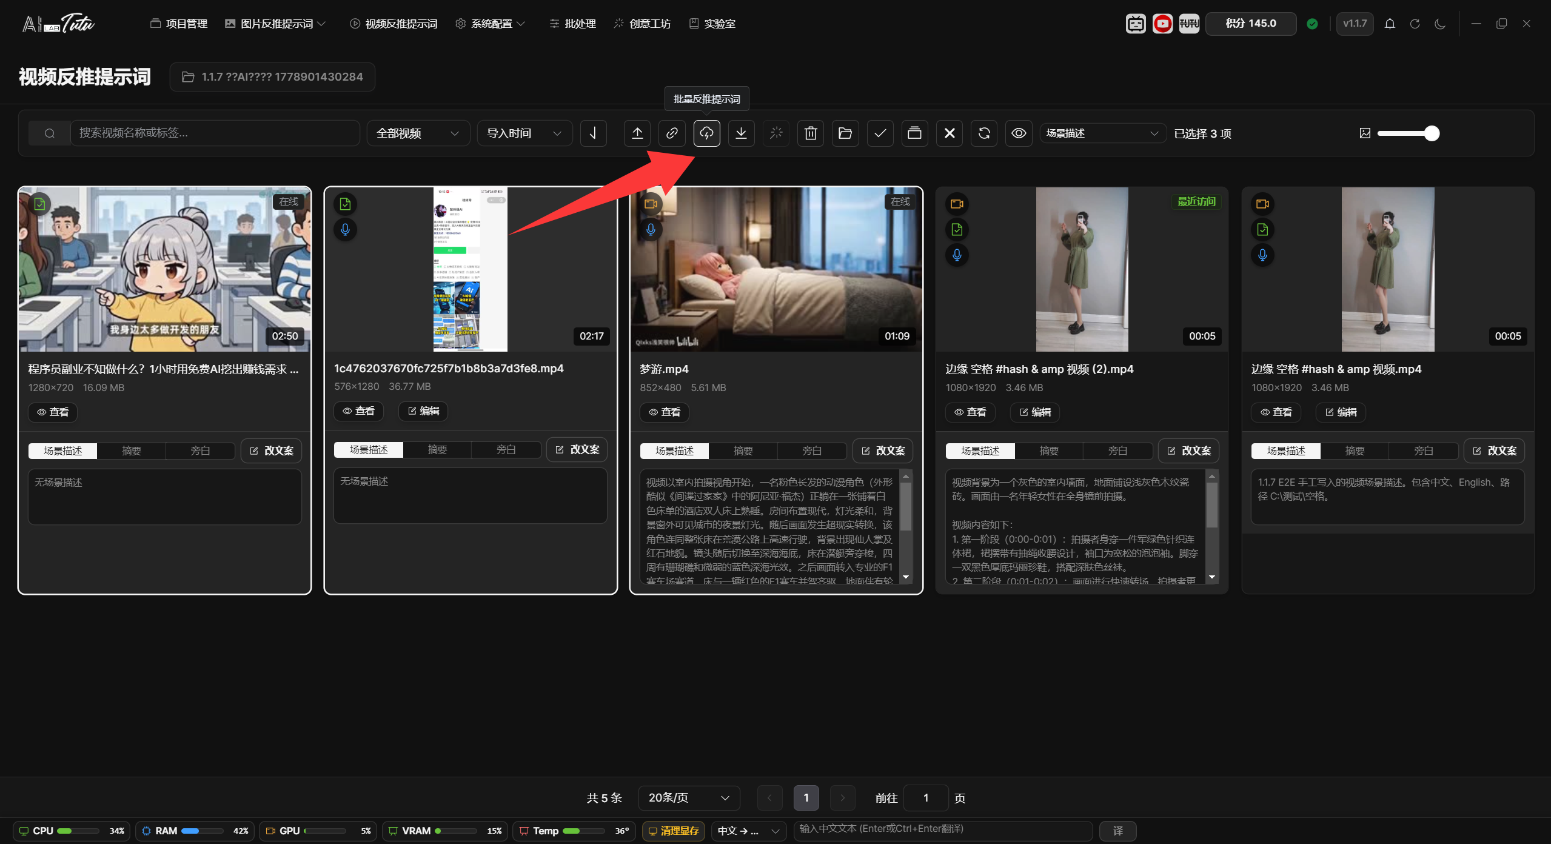The width and height of the screenshot is (1551, 844).
Task: Click the sort direction arrow button
Action: click(594, 133)
